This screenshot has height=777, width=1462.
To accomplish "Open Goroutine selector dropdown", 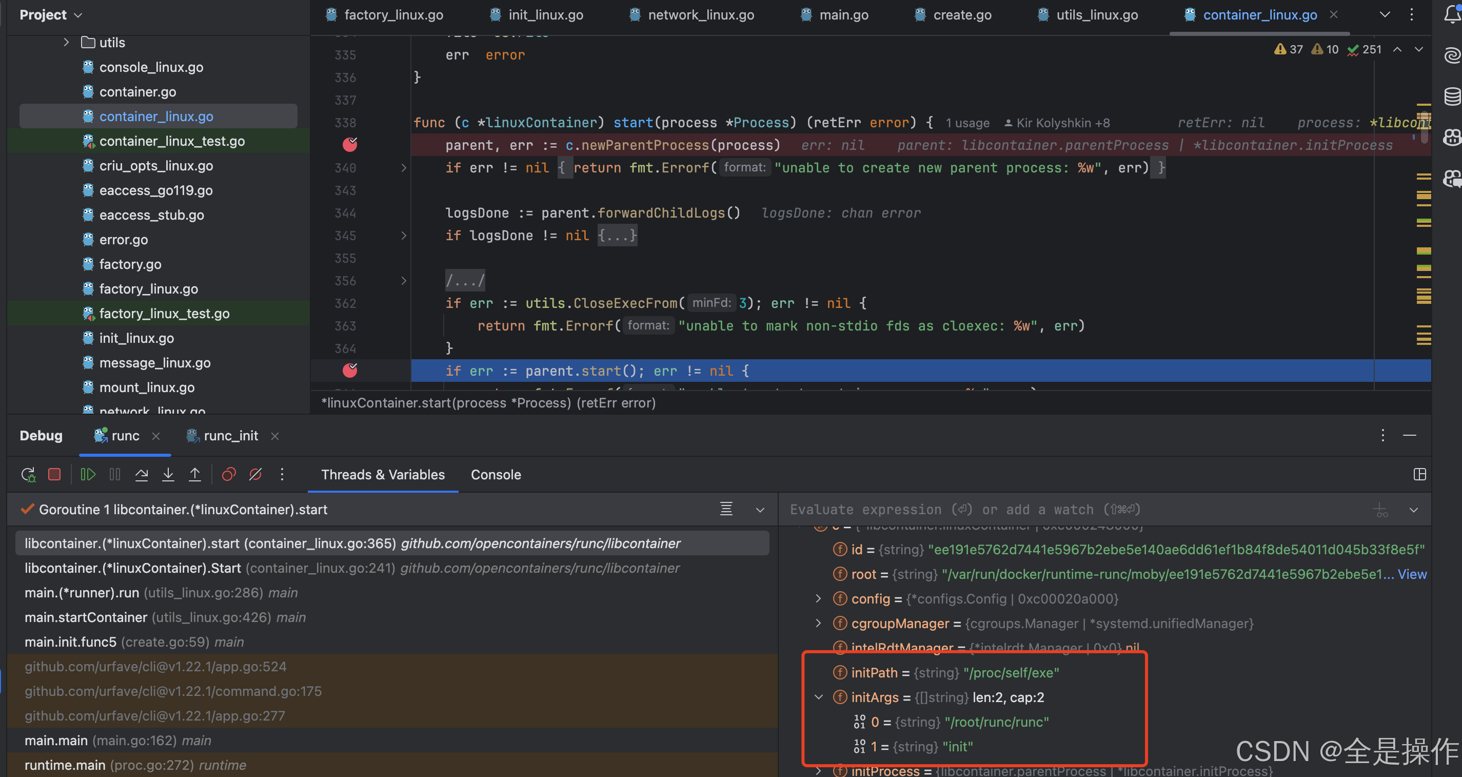I will coord(760,510).
